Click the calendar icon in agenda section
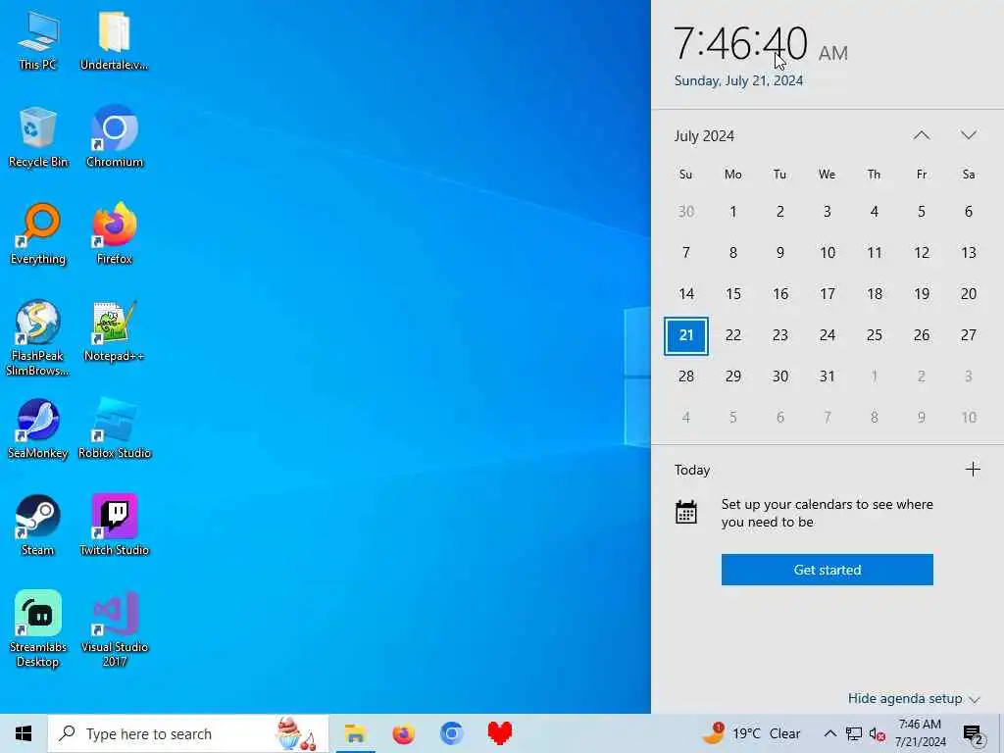The image size is (1004, 753). click(x=685, y=512)
